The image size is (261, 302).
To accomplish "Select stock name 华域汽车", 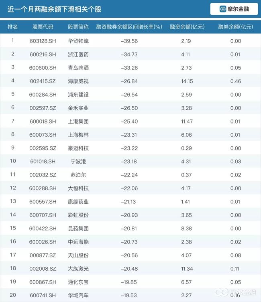I will tap(78, 295).
